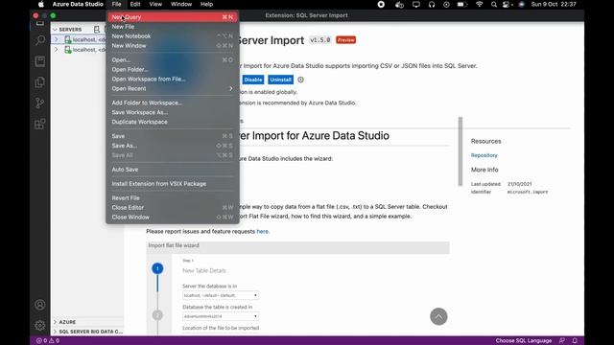
Task: Open the Open Recent submenu
Action: coord(173,88)
